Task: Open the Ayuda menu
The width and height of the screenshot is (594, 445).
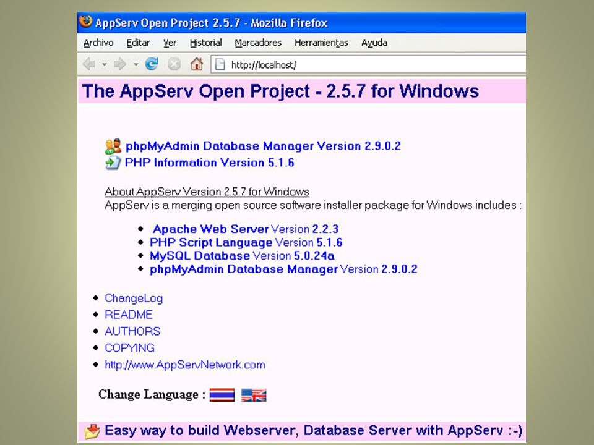Action: tap(374, 43)
